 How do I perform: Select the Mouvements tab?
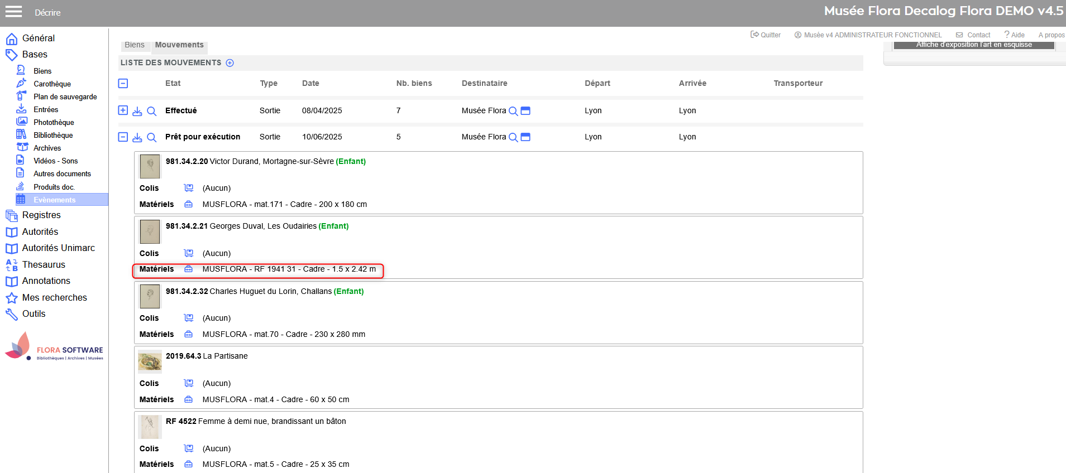179,45
